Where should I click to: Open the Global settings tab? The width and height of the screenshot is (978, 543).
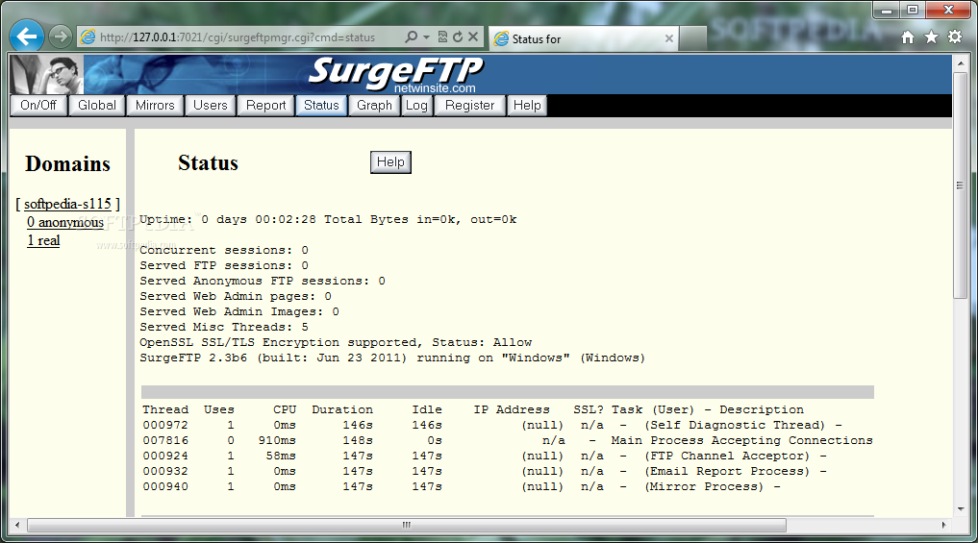pos(97,106)
